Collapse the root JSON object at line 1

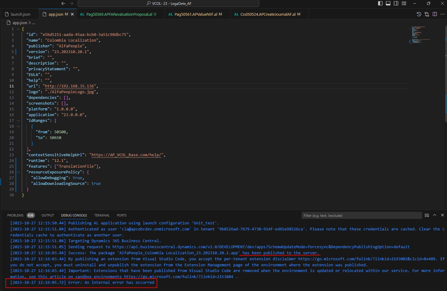click(18, 29)
